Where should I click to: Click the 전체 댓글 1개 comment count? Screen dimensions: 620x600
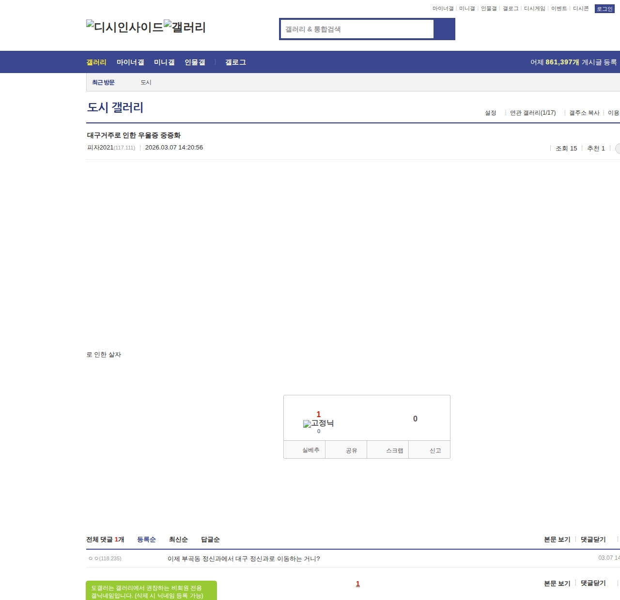(x=105, y=540)
